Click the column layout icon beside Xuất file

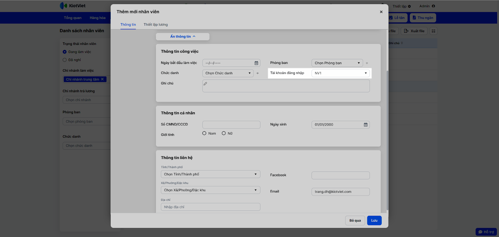(433, 31)
